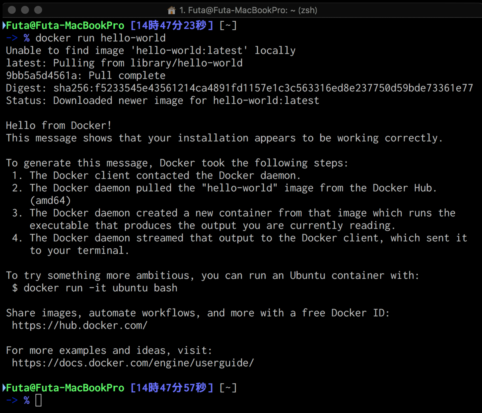Image resolution: width=482 pixels, height=413 pixels.
Task: Click step 3 'created a new container' line
Action: click(x=234, y=213)
